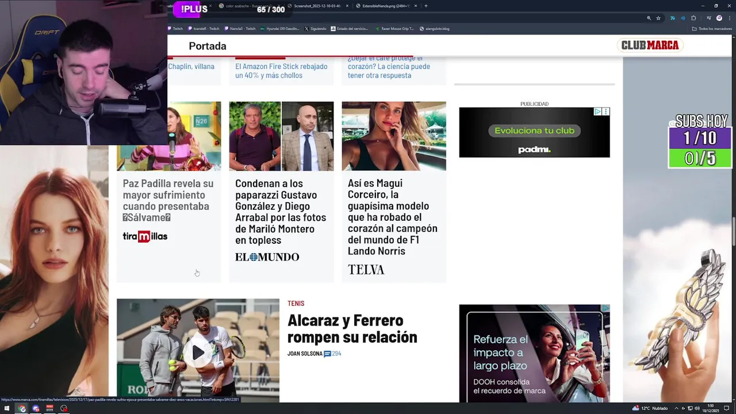Image resolution: width=736 pixels, height=414 pixels.
Task: Open the 'Así es Magui Corceiro' headline
Action: (393, 217)
